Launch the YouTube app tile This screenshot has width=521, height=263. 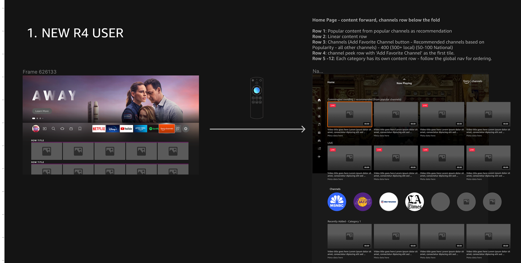[x=126, y=129]
